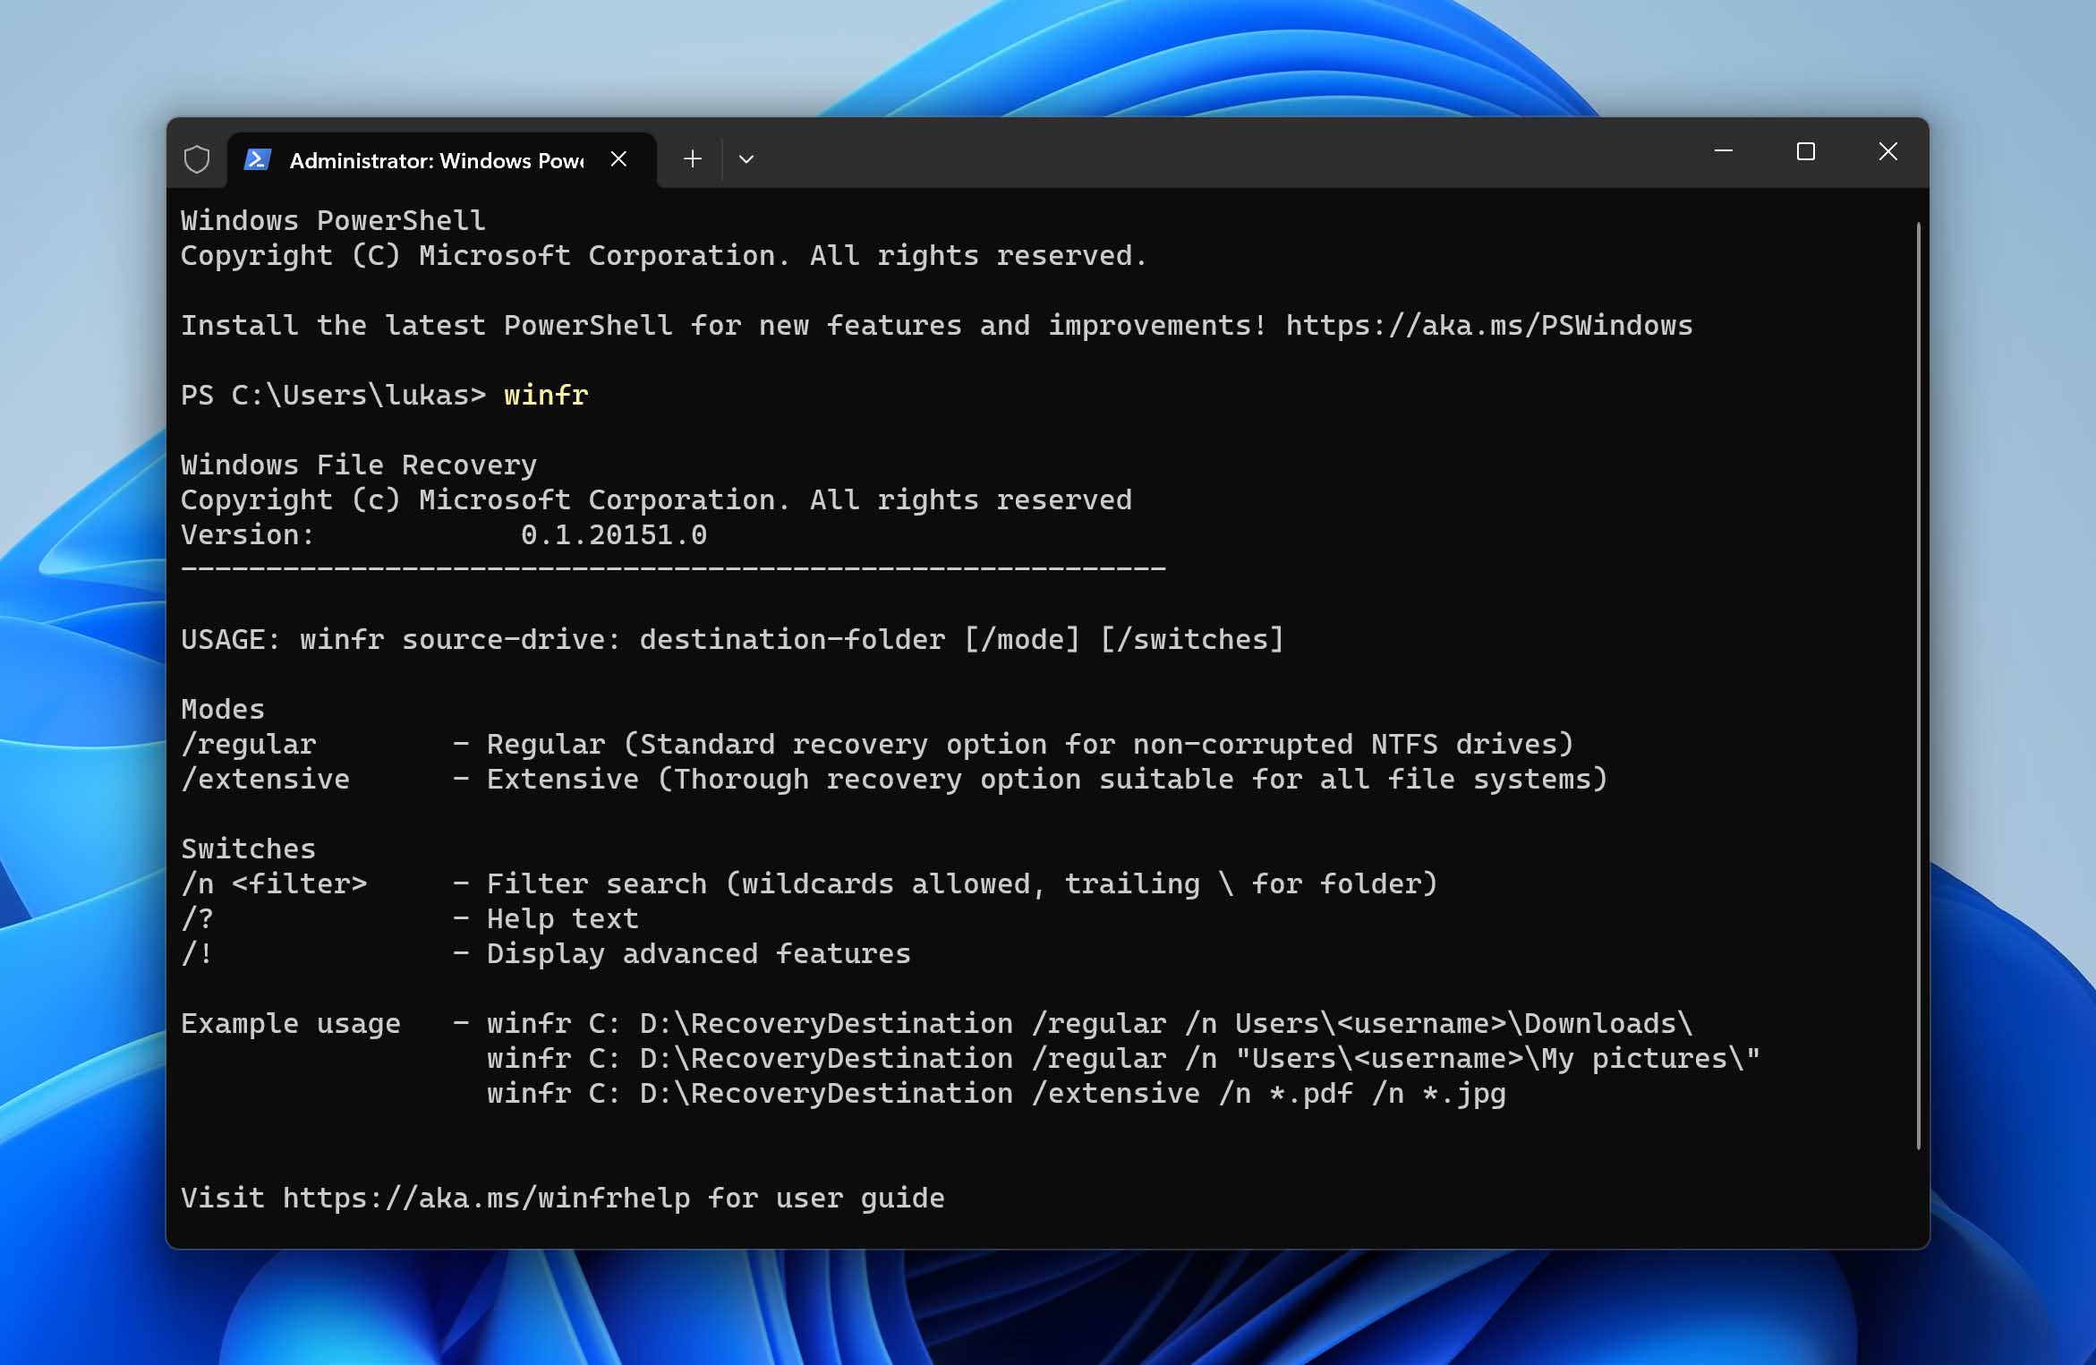This screenshot has height=1365, width=2096.
Task: Click the example ending with Downloads\
Action: [1090, 1023]
